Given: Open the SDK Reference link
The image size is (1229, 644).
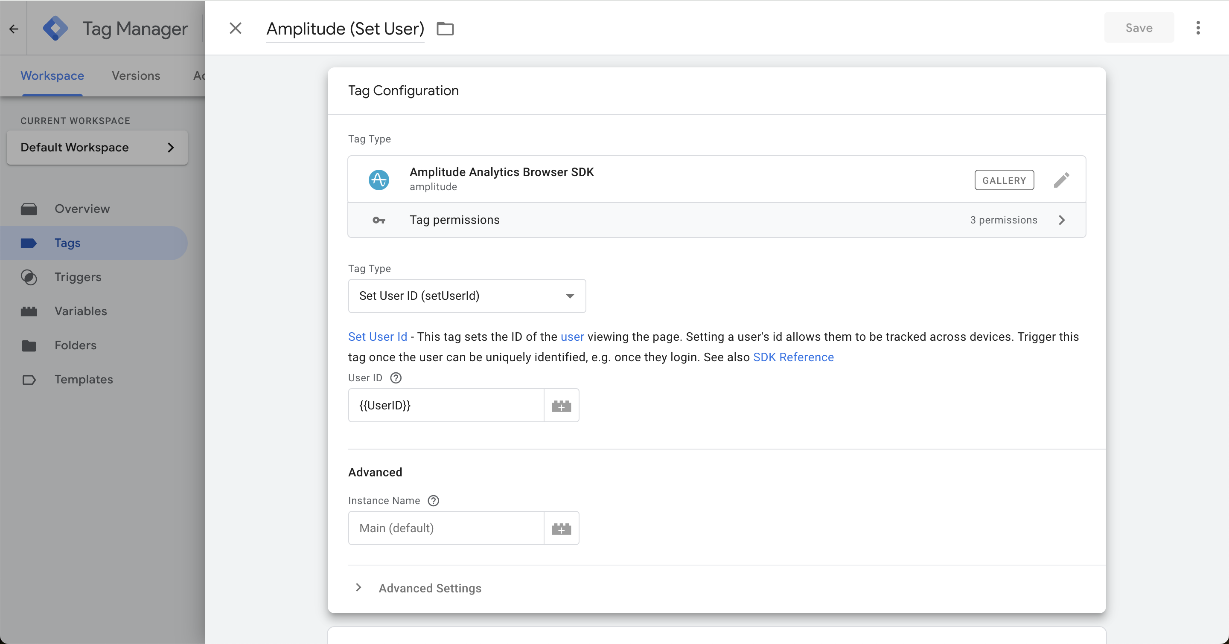Looking at the screenshot, I should pos(793,357).
